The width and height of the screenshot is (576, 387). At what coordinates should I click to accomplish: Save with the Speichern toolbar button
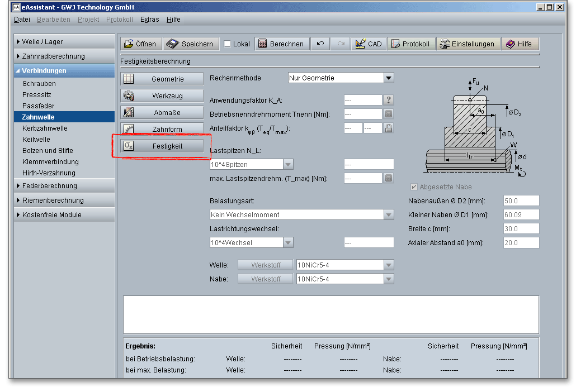[x=190, y=44]
